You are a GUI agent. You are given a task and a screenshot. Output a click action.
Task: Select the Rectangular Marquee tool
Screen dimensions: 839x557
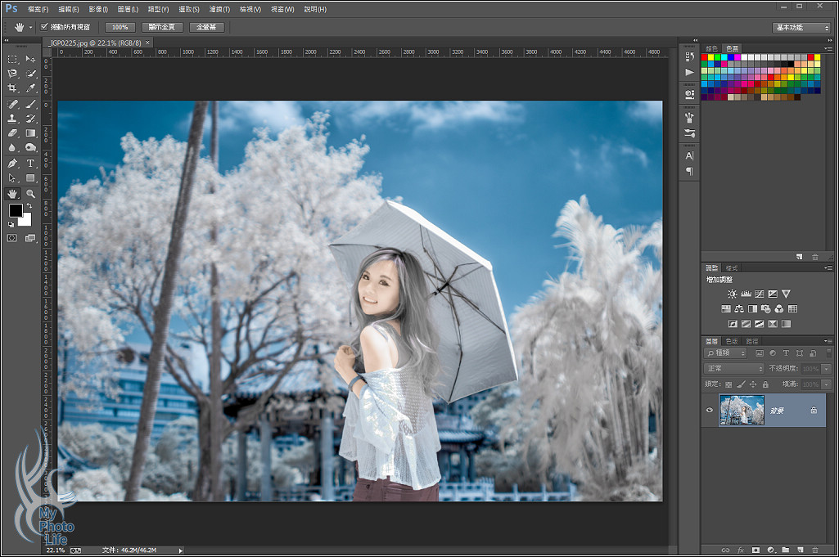pyautogui.click(x=12, y=59)
